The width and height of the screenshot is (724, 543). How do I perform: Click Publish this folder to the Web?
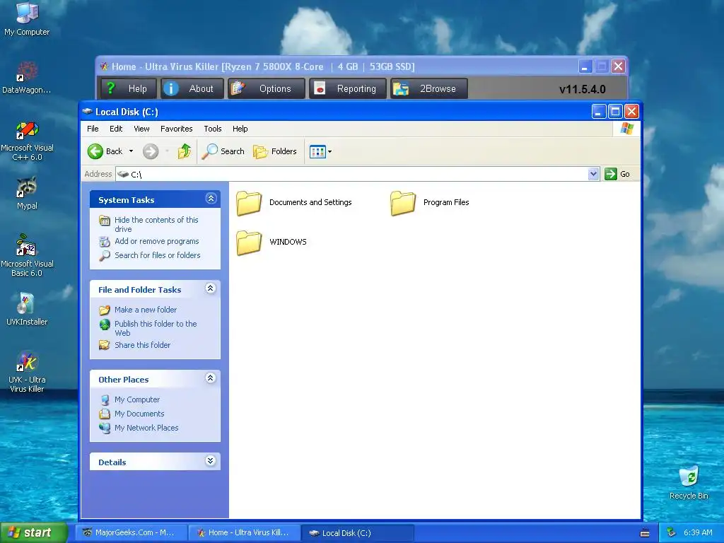(156, 328)
